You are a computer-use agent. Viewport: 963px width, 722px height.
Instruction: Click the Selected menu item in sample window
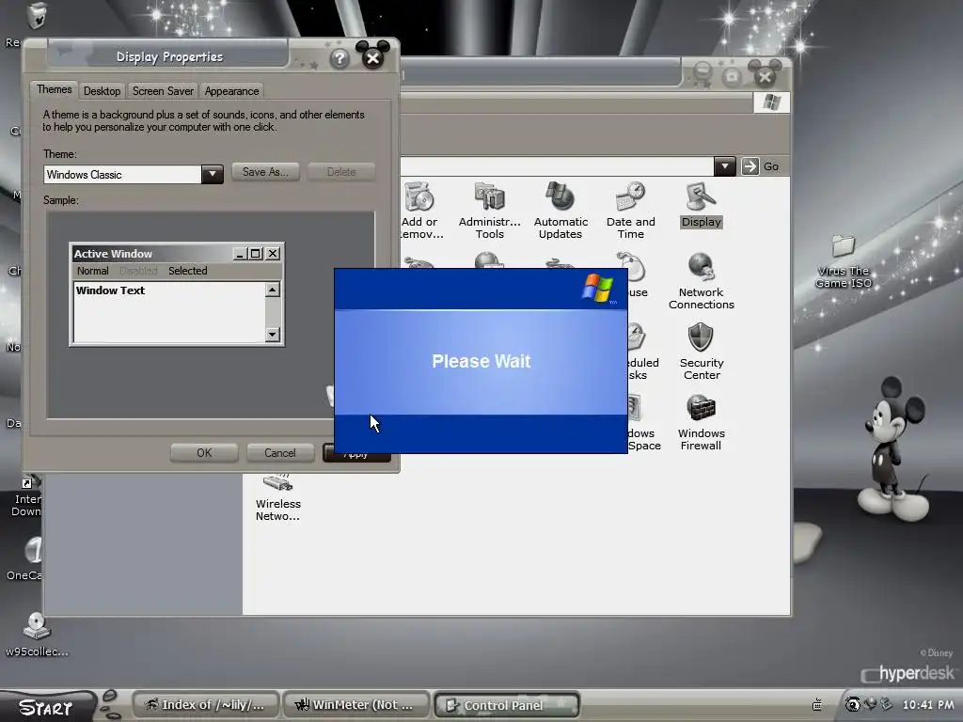pyautogui.click(x=188, y=271)
